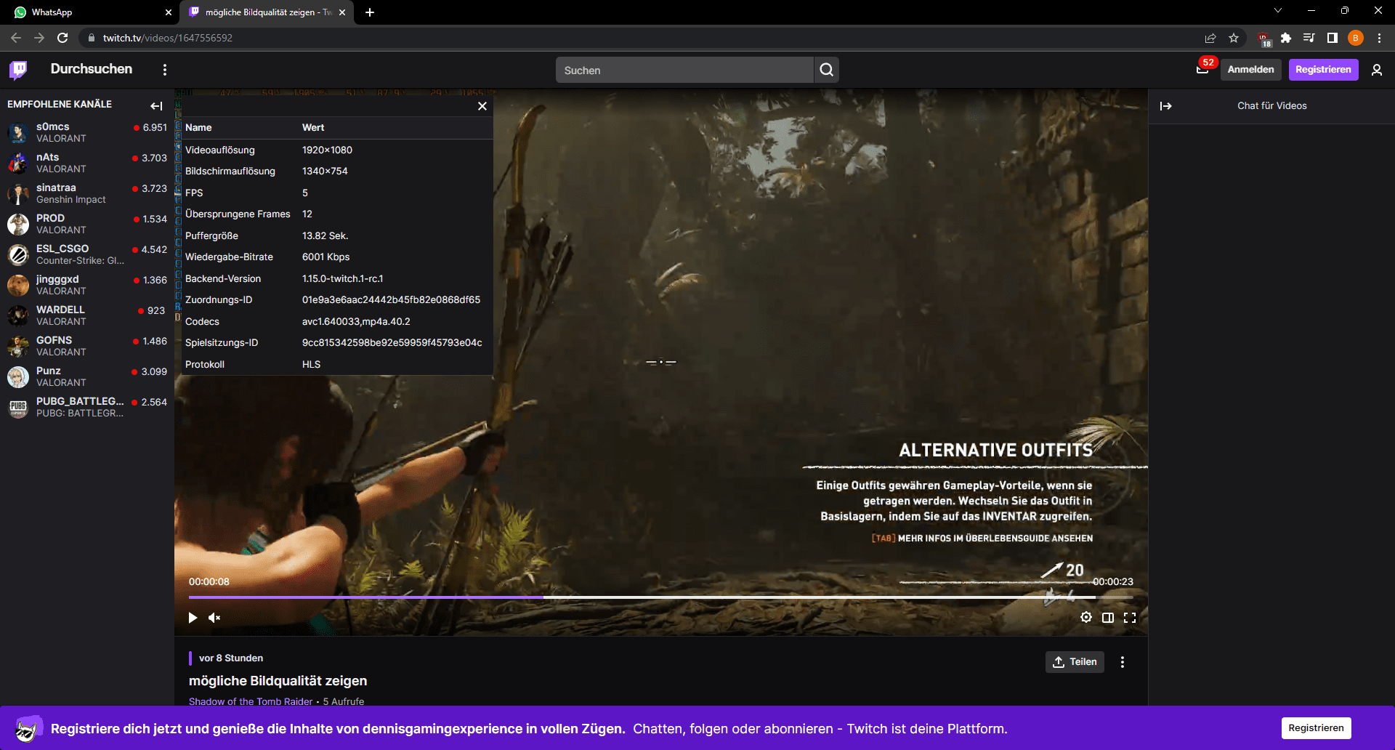Open the PROD channel
The image size is (1395, 750).
pos(87,224)
